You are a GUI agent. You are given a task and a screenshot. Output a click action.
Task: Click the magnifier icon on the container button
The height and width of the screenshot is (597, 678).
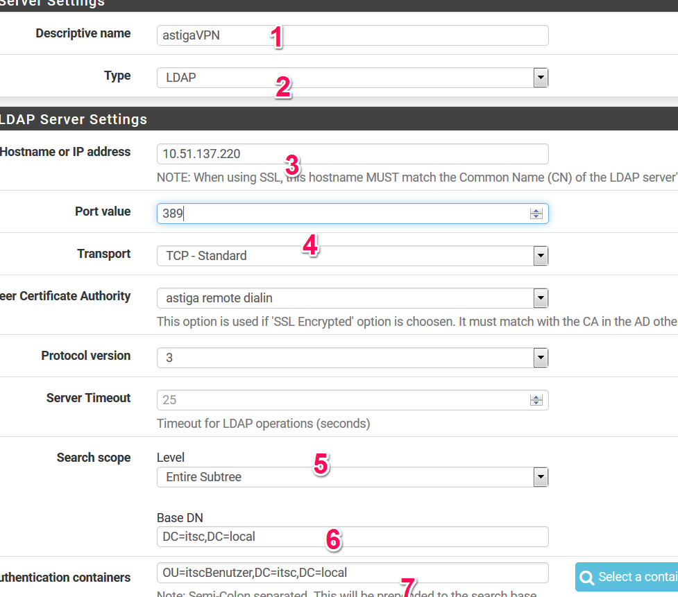587,577
